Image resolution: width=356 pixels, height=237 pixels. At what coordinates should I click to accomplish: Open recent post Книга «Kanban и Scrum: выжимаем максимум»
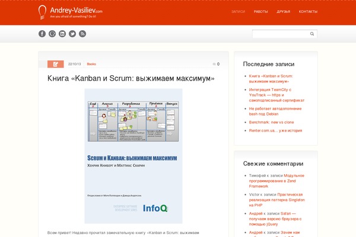point(271,79)
